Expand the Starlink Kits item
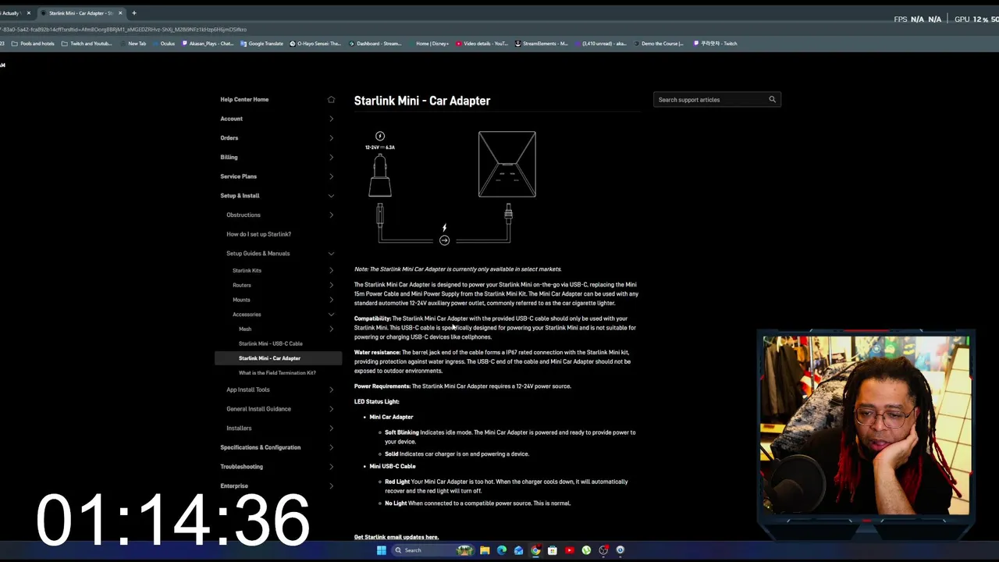This screenshot has width=999, height=562. point(331,271)
